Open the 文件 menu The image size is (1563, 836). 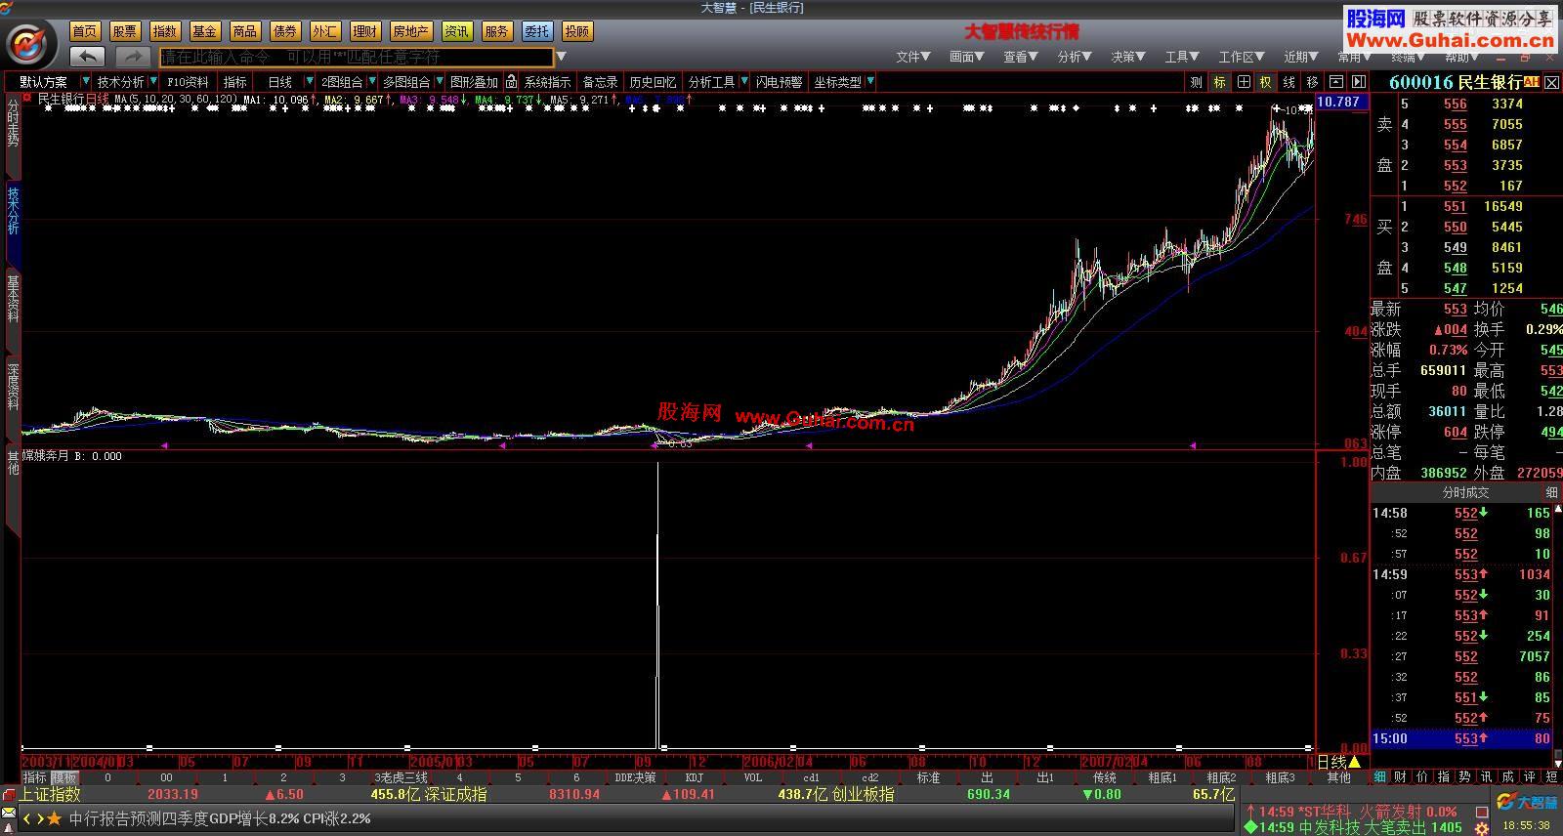tap(912, 57)
